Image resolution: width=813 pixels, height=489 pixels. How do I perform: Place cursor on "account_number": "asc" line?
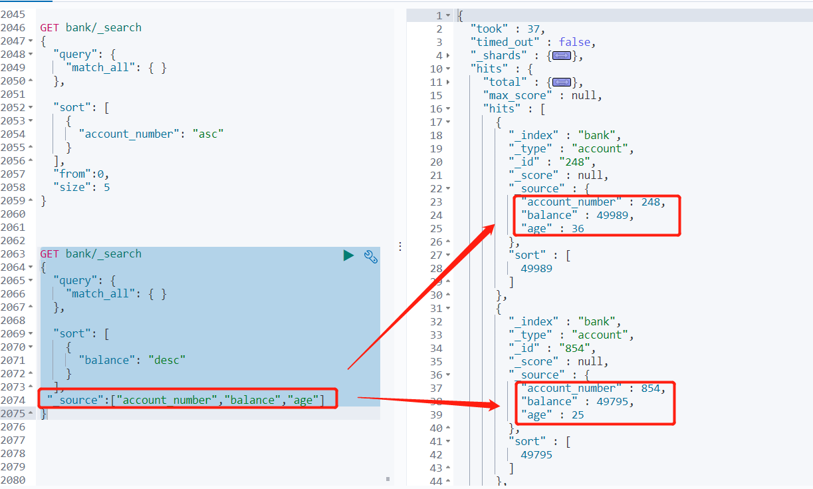[152, 134]
